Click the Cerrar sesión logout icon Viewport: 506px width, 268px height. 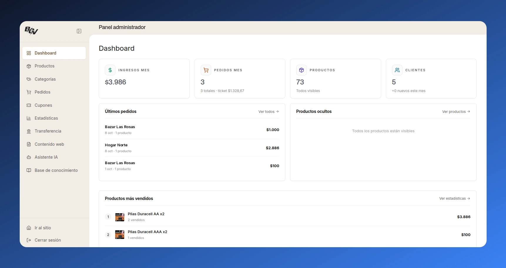pyautogui.click(x=29, y=240)
